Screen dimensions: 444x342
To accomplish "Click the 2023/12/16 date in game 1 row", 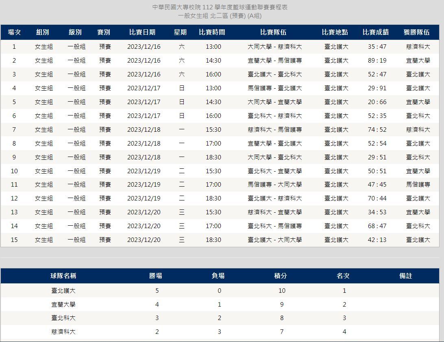I will (144, 47).
